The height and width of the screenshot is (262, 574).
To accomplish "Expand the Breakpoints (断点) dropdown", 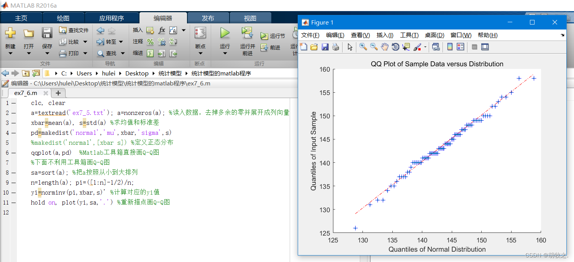I will (200, 53).
